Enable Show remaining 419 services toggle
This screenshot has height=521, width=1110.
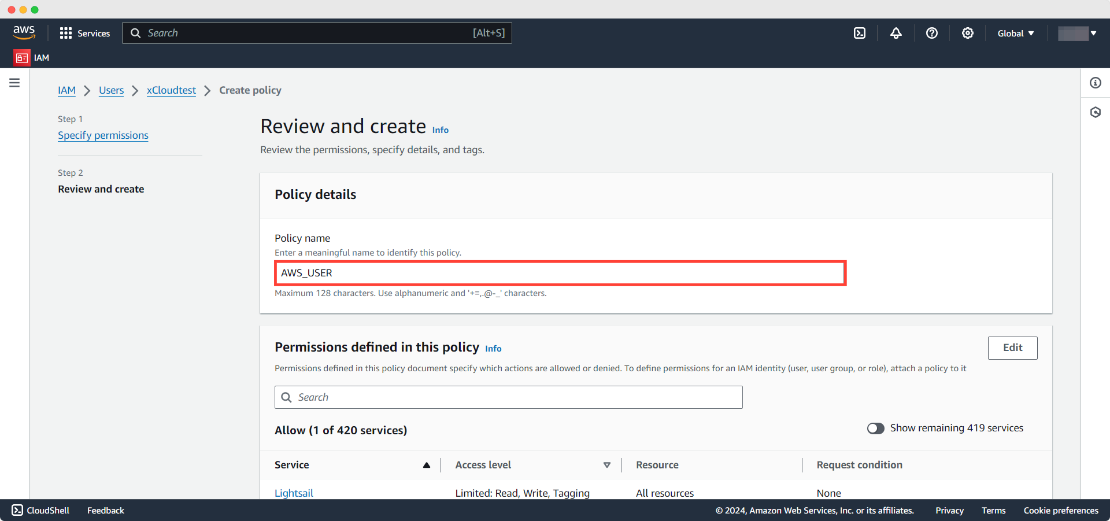(875, 428)
